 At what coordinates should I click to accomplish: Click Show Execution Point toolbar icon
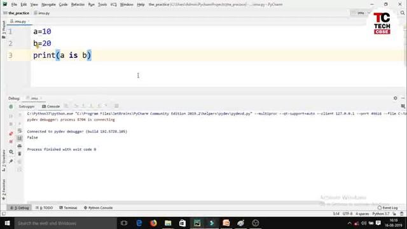point(66,106)
